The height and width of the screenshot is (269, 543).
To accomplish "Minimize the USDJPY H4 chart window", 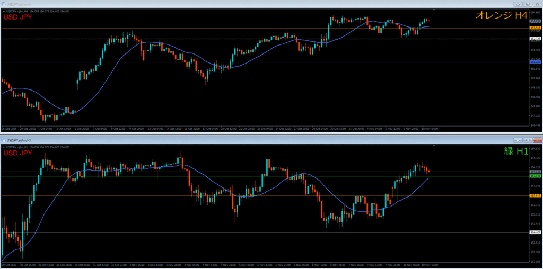I will pos(518,5).
